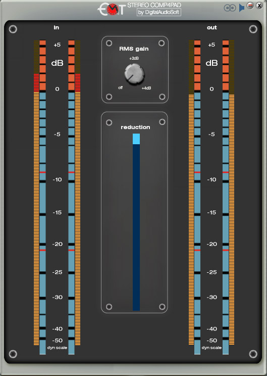The width and height of the screenshot is (267, 376).
Task: Set RMS gain to +4dB label
Action: click(x=146, y=88)
